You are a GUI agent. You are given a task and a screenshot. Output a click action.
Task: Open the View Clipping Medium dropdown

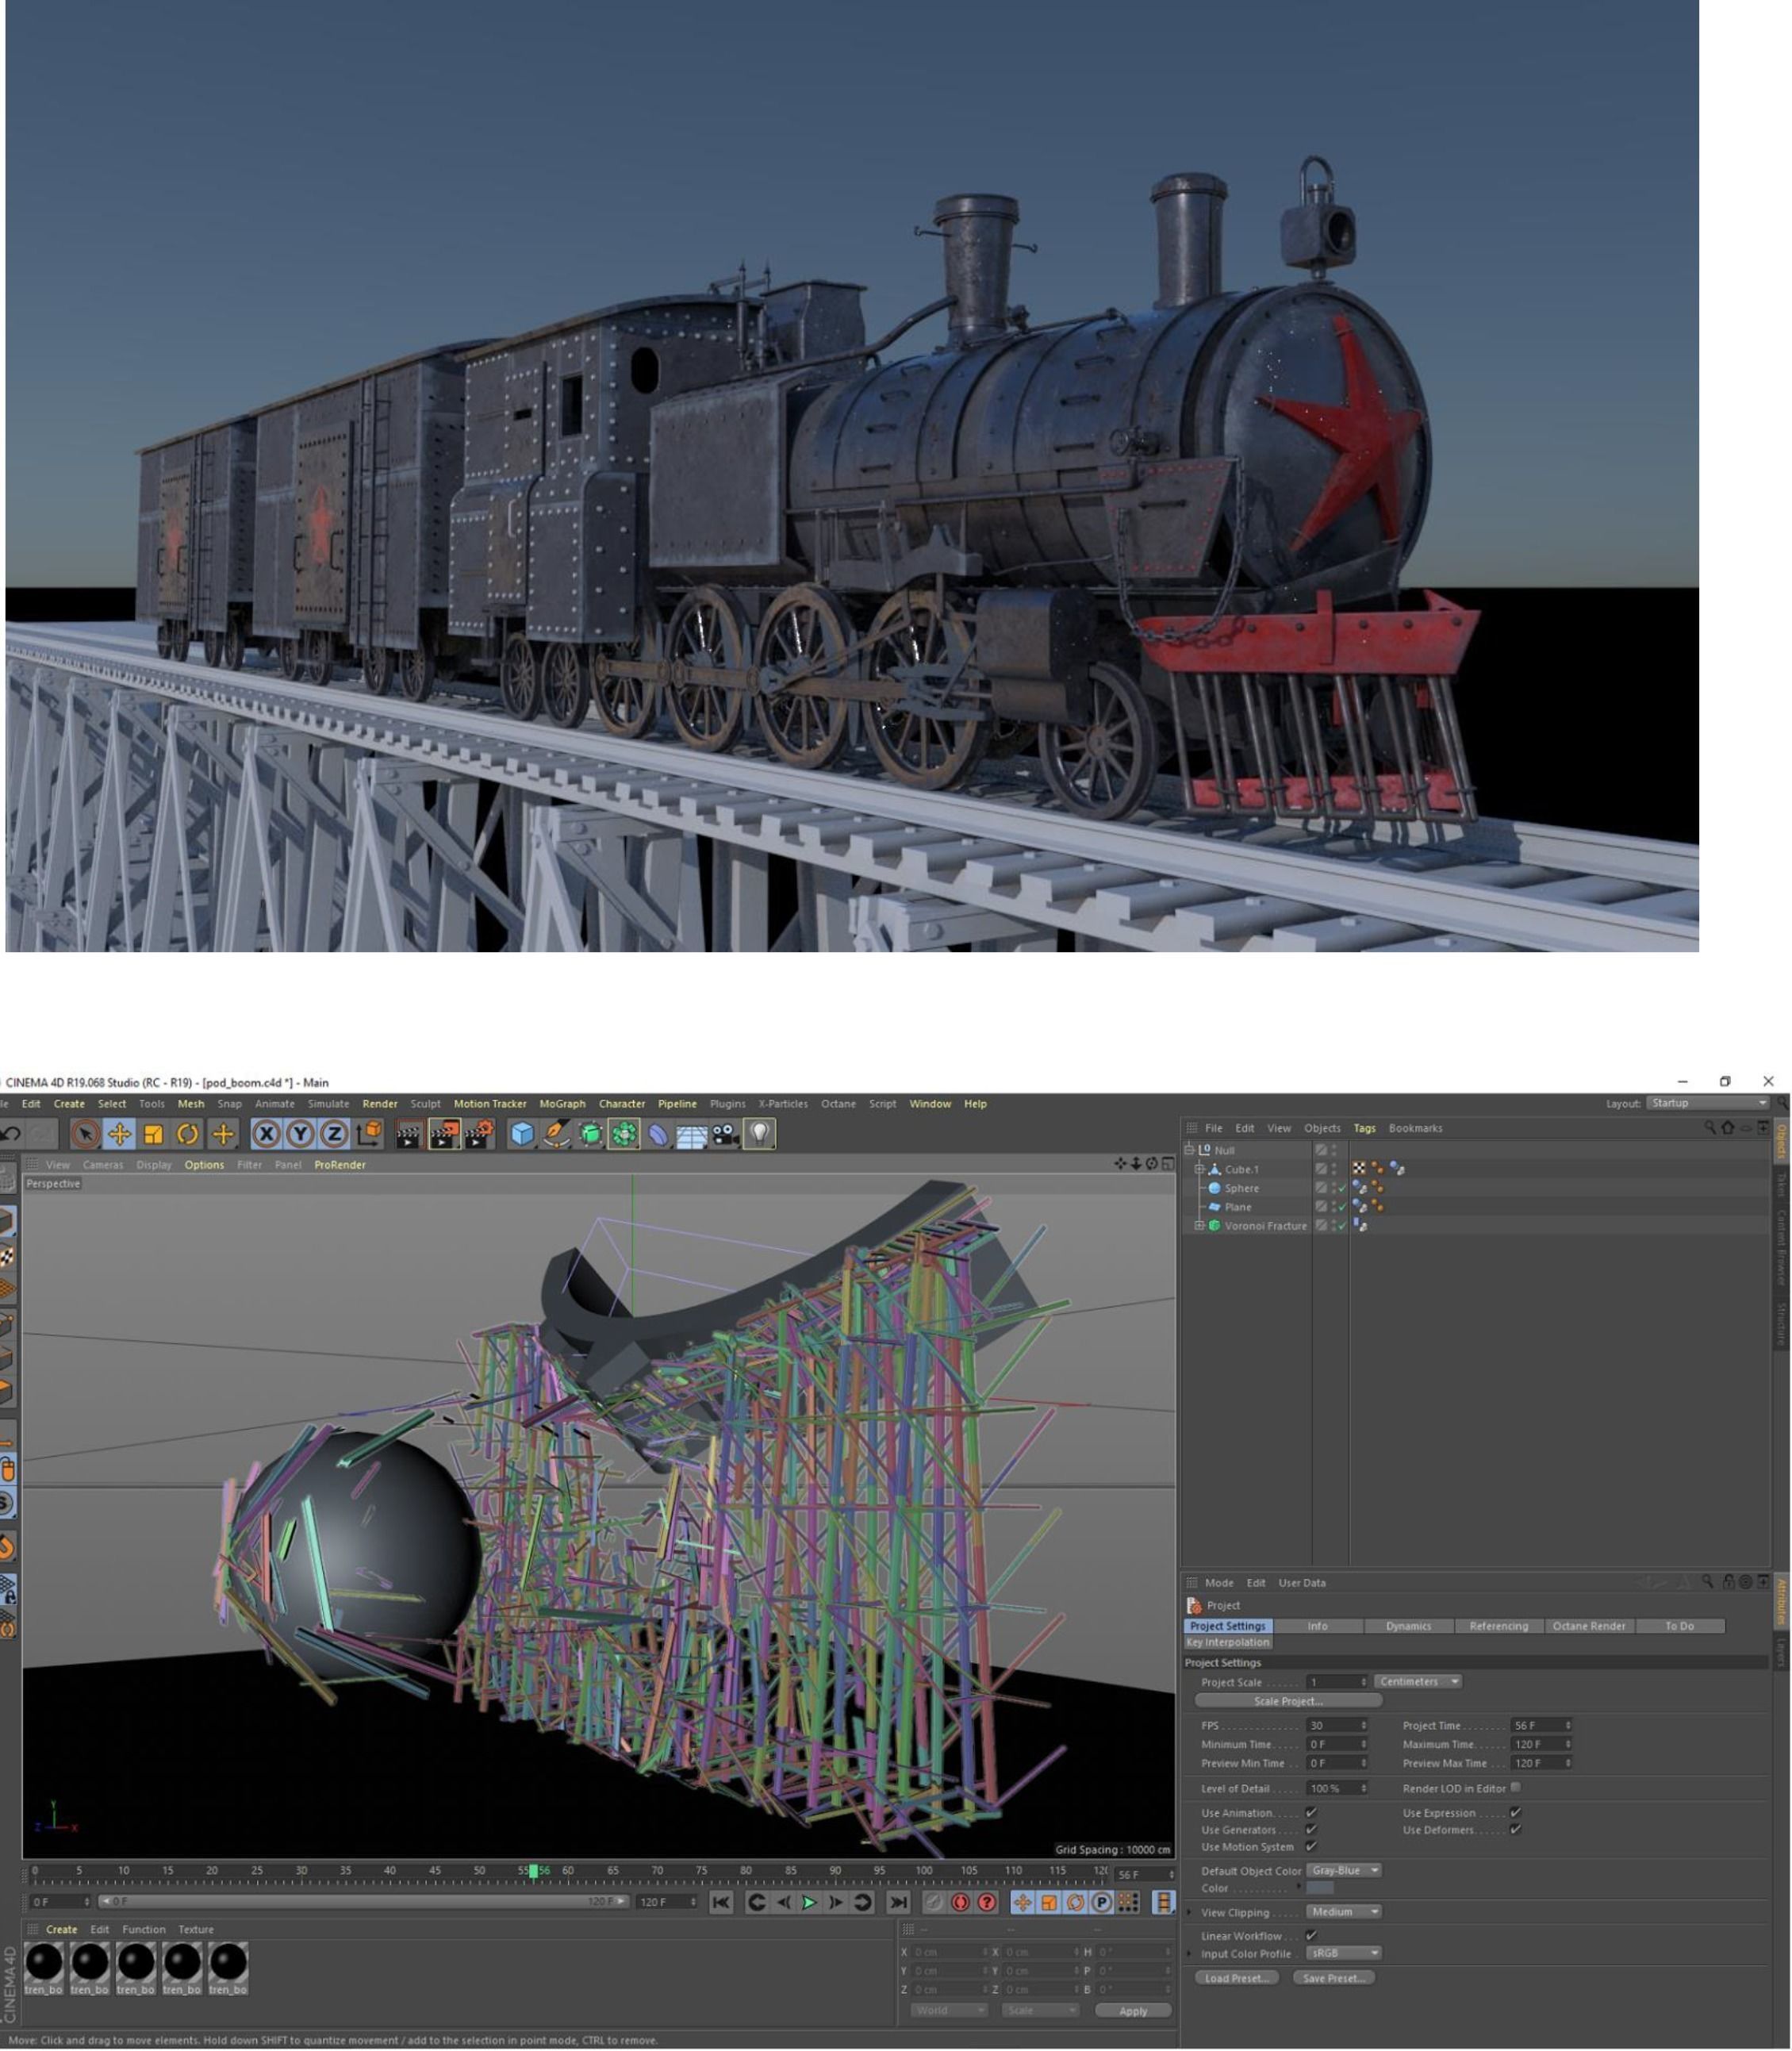pos(1344,1912)
